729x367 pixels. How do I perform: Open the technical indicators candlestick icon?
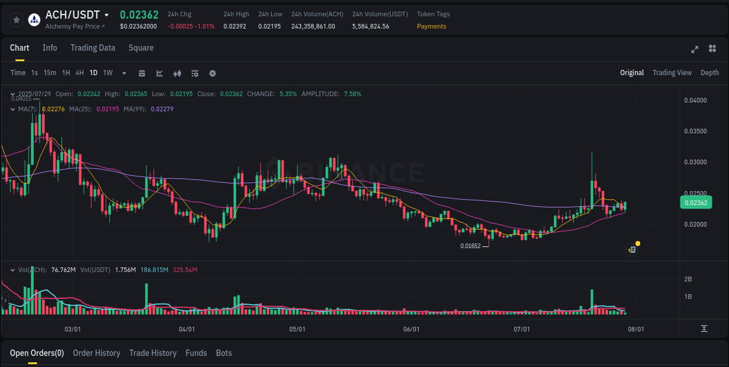[x=177, y=73]
